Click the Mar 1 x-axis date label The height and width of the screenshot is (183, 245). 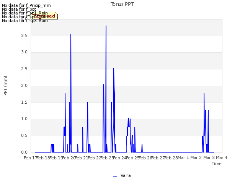point(183,157)
